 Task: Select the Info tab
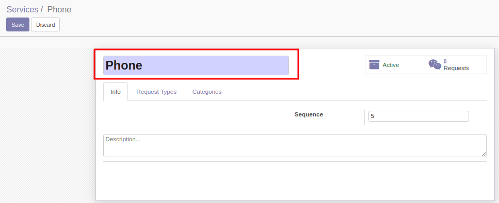(116, 92)
